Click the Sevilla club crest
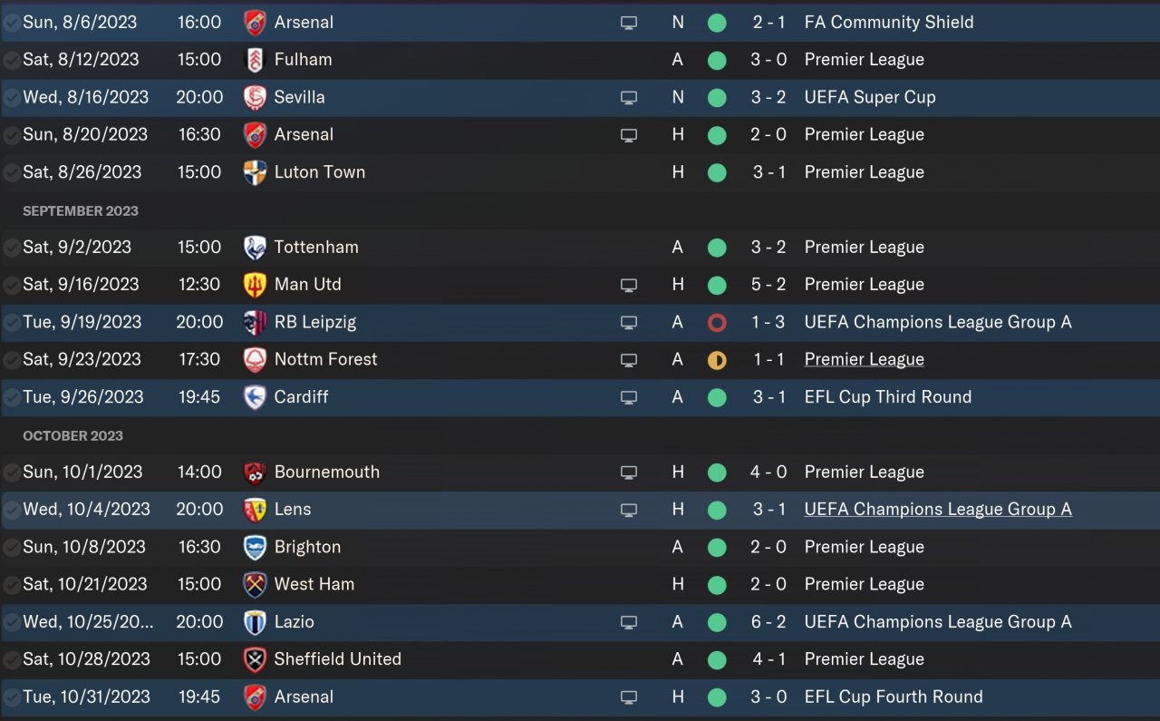The width and height of the screenshot is (1160, 721). [x=256, y=97]
